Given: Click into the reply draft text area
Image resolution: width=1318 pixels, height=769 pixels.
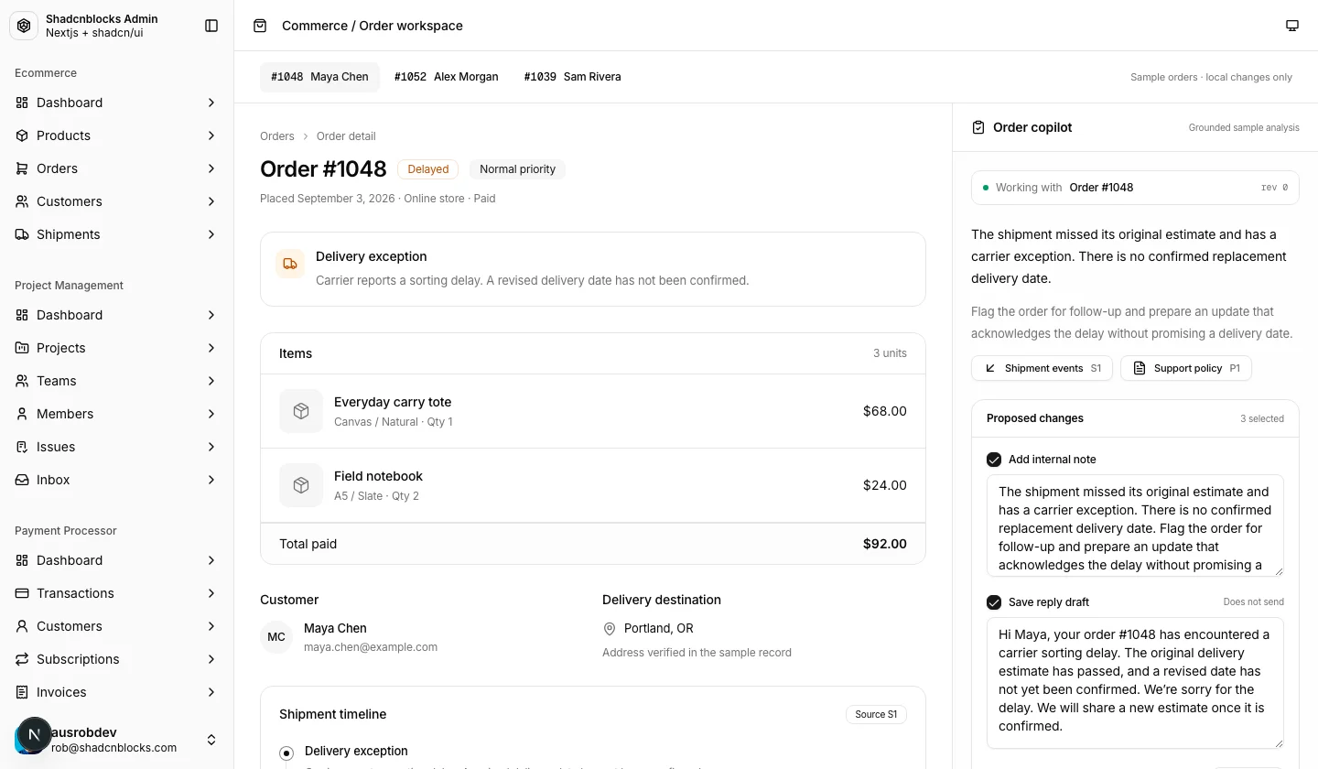Looking at the screenshot, I should click(x=1135, y=683).
